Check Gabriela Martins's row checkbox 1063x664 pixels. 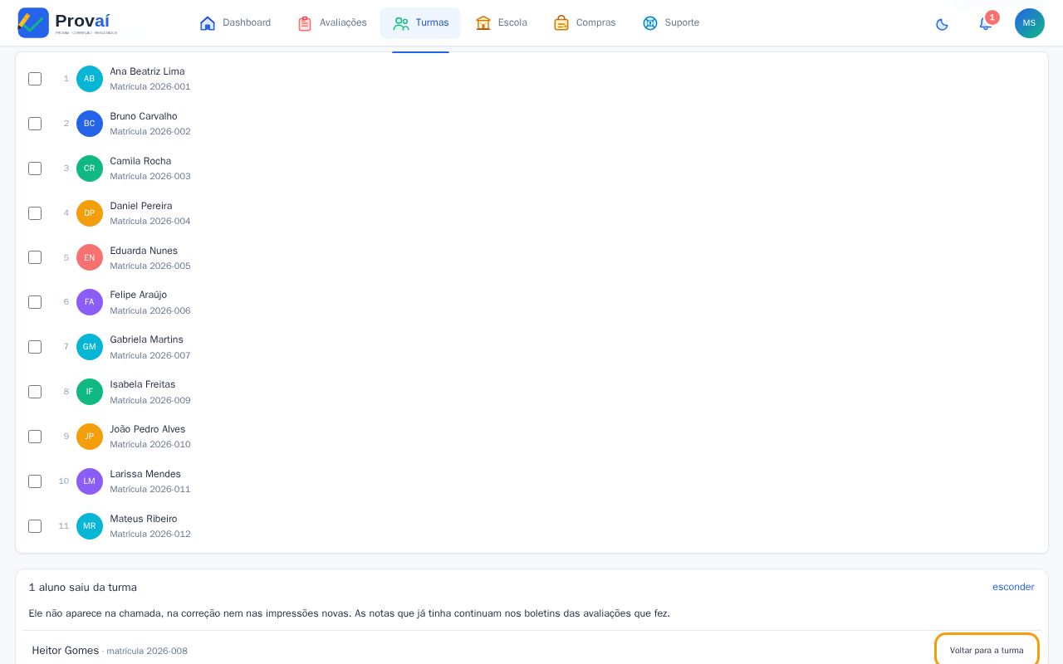[x=35, y=347]
